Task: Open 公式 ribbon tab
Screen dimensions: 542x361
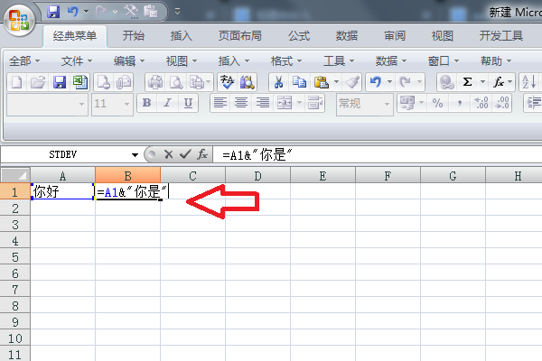Action: pos(299,36)
